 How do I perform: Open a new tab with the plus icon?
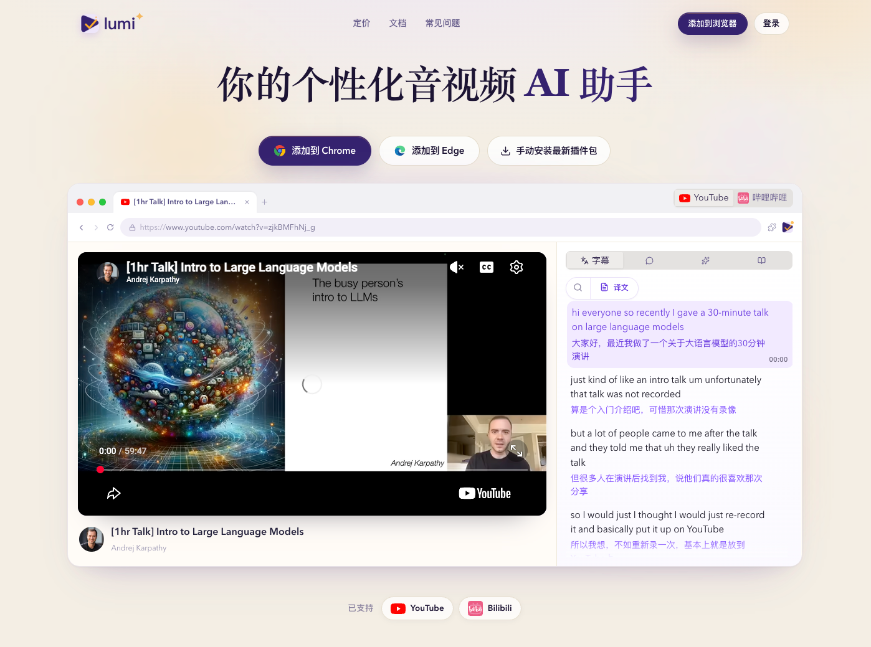[264, 202]
